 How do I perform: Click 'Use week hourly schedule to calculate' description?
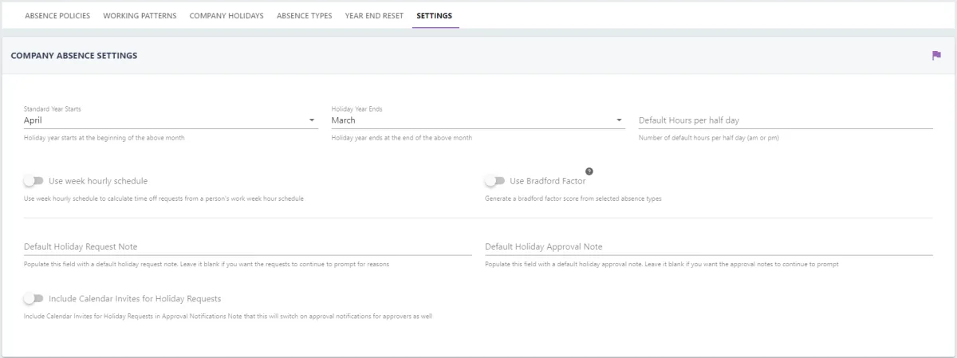(163, 198)
